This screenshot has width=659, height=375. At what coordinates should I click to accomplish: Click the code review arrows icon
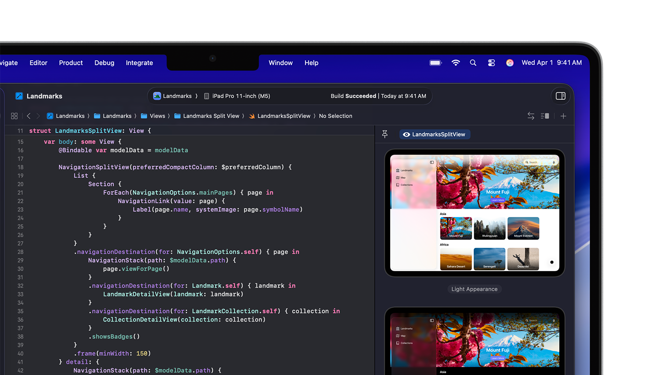click(531, 116)
